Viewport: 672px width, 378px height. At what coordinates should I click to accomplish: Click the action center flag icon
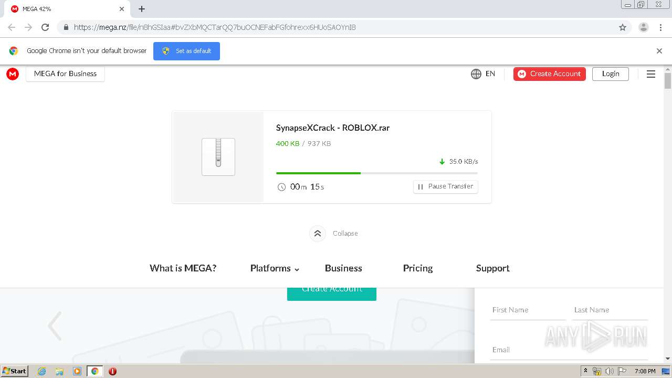[622, 371]
